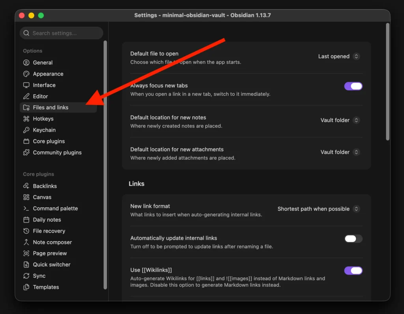Open the Hotkeys settings tab
Image resolution: width=404 pixels, height=314 pixels.
58,119
